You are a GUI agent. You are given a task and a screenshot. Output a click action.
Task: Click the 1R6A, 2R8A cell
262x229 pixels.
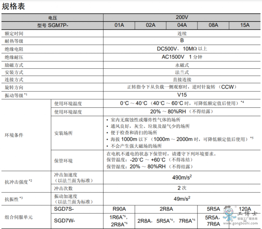click(119, 221)
